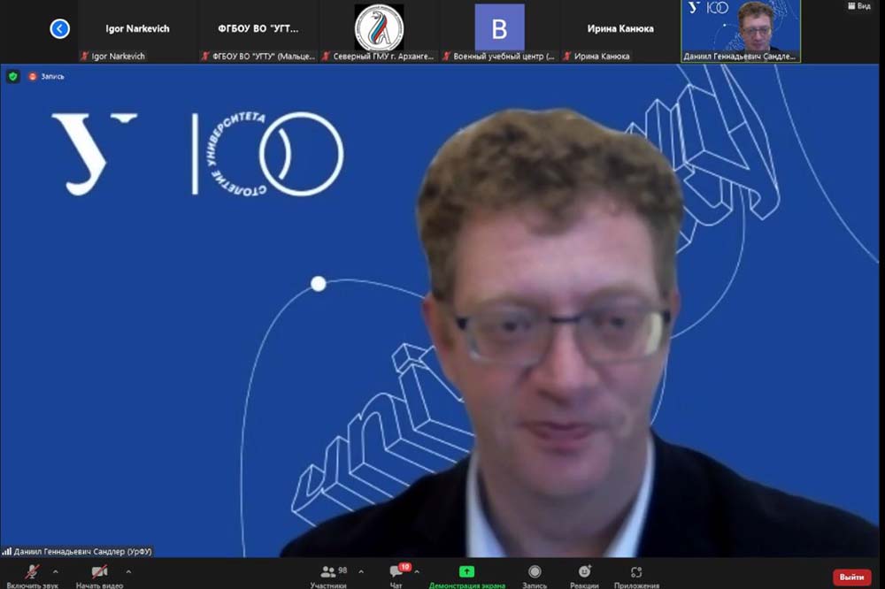Go to previous participants with blue arrow

coord(60,29)
